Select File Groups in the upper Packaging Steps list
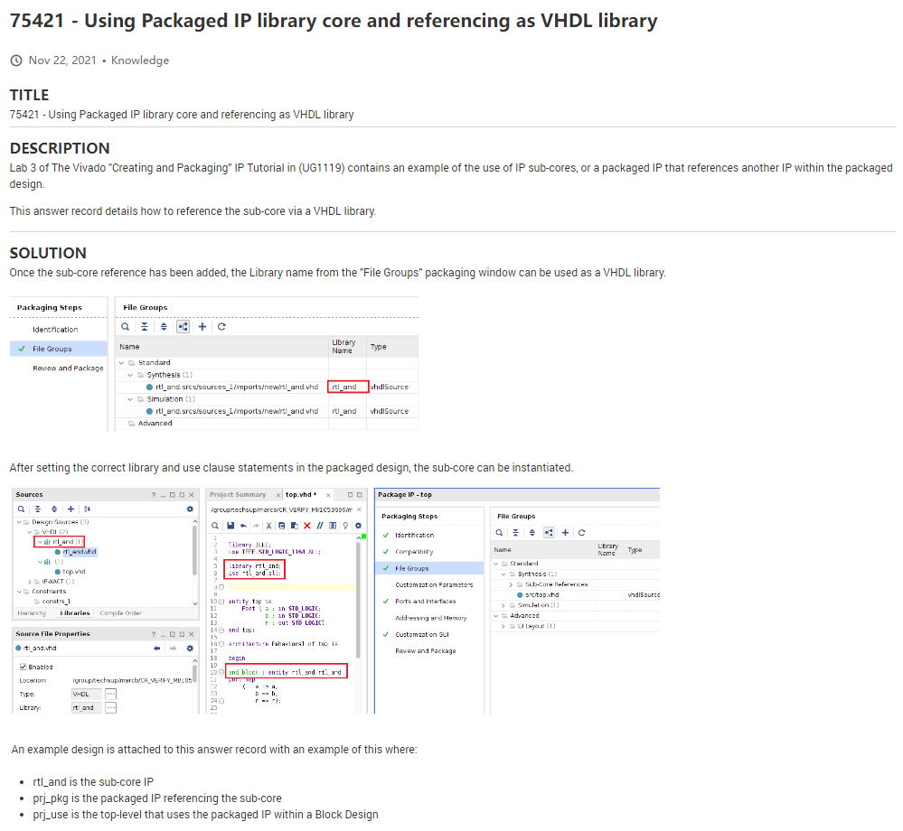Image resolution: width=903 pixels, height=831 pixels. [59, 349]
